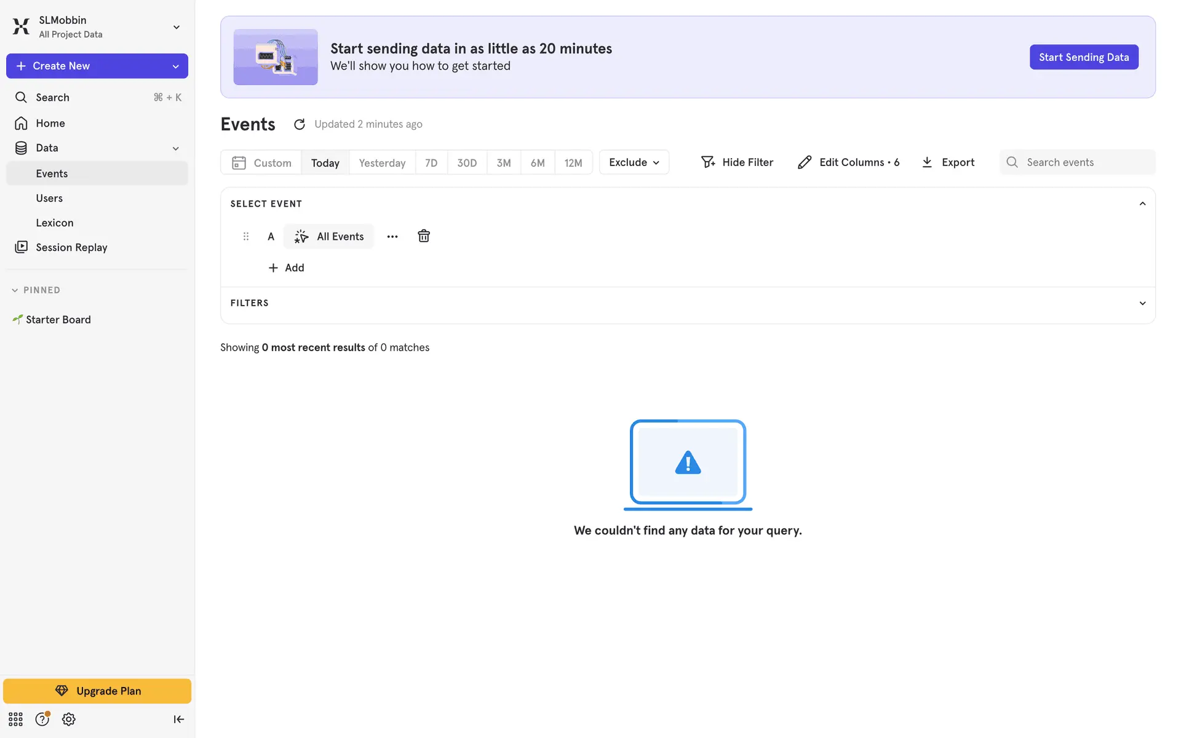Expand the Filters section
Image resolution: width=1181 pixels, height=738 pixels.
pyautogui.click(x=1142, y=303)
